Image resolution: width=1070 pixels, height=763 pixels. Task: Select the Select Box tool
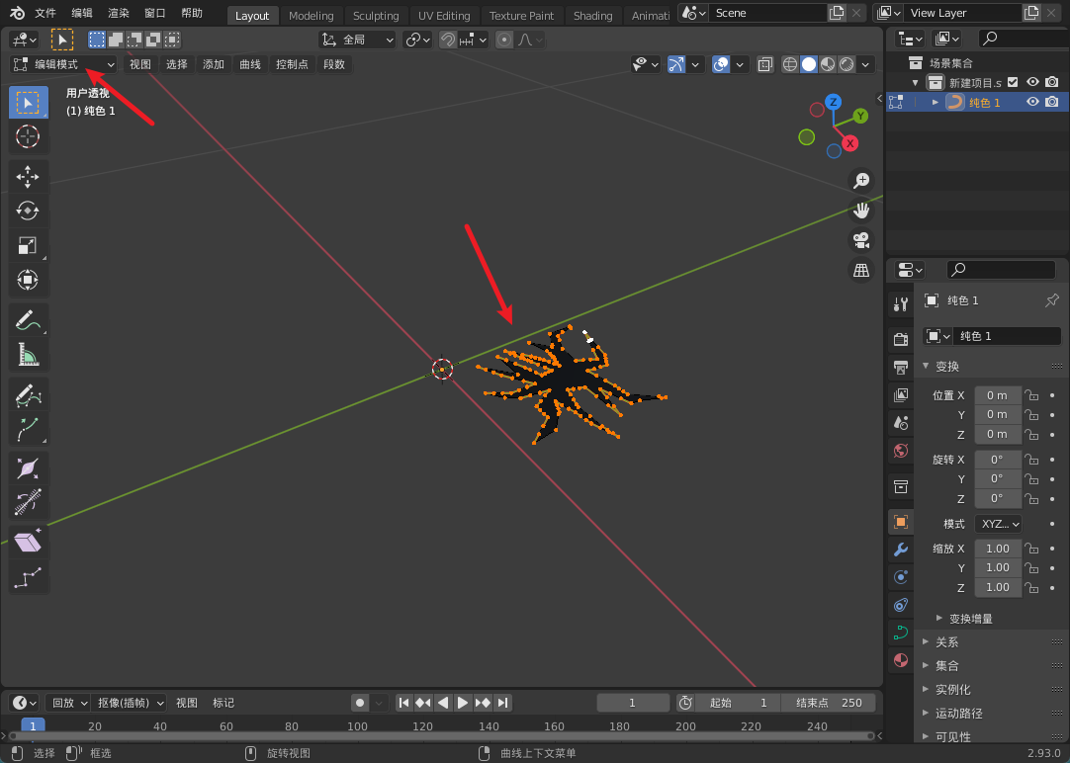28,103
